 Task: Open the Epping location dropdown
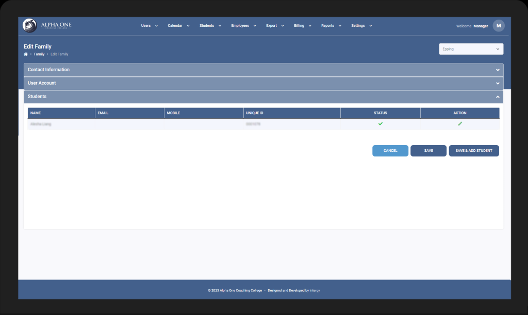tap(471, 49)
